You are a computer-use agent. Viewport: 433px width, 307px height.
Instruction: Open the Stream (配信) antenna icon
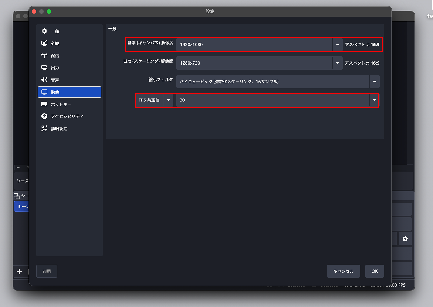(x=44, y=56)
